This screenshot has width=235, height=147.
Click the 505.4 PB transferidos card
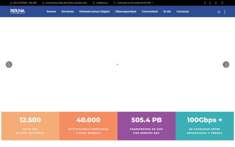pos(147,126)
